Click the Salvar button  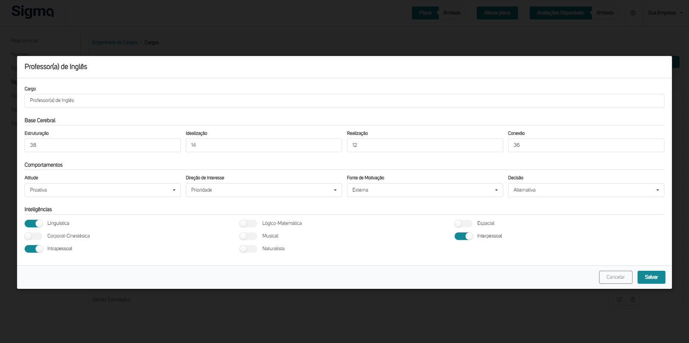[651, 277]
